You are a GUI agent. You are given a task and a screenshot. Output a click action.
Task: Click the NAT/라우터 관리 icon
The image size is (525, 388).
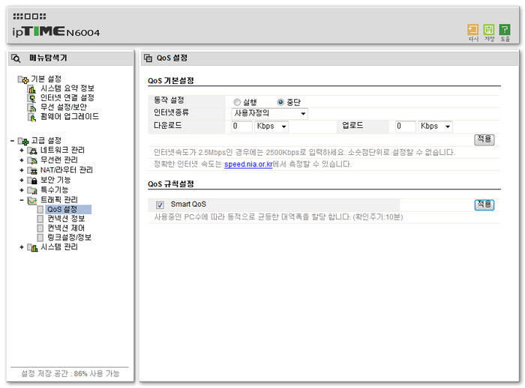click(x=32, y=171)
